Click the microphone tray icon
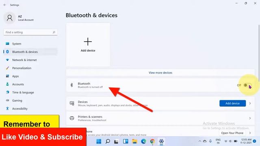The width and height of the screenshot is (260, 146). pos(210,141)
